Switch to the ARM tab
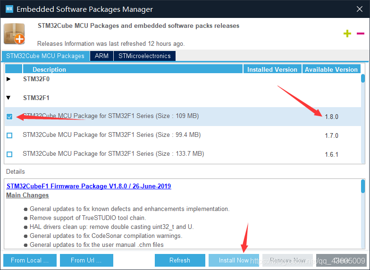Viewport: 370px width, 270px height. [101, 56]
